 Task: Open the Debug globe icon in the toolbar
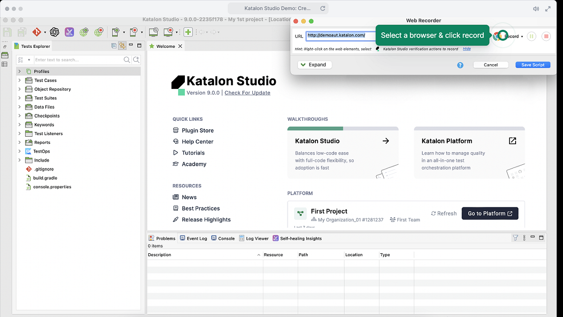(99, 31)
